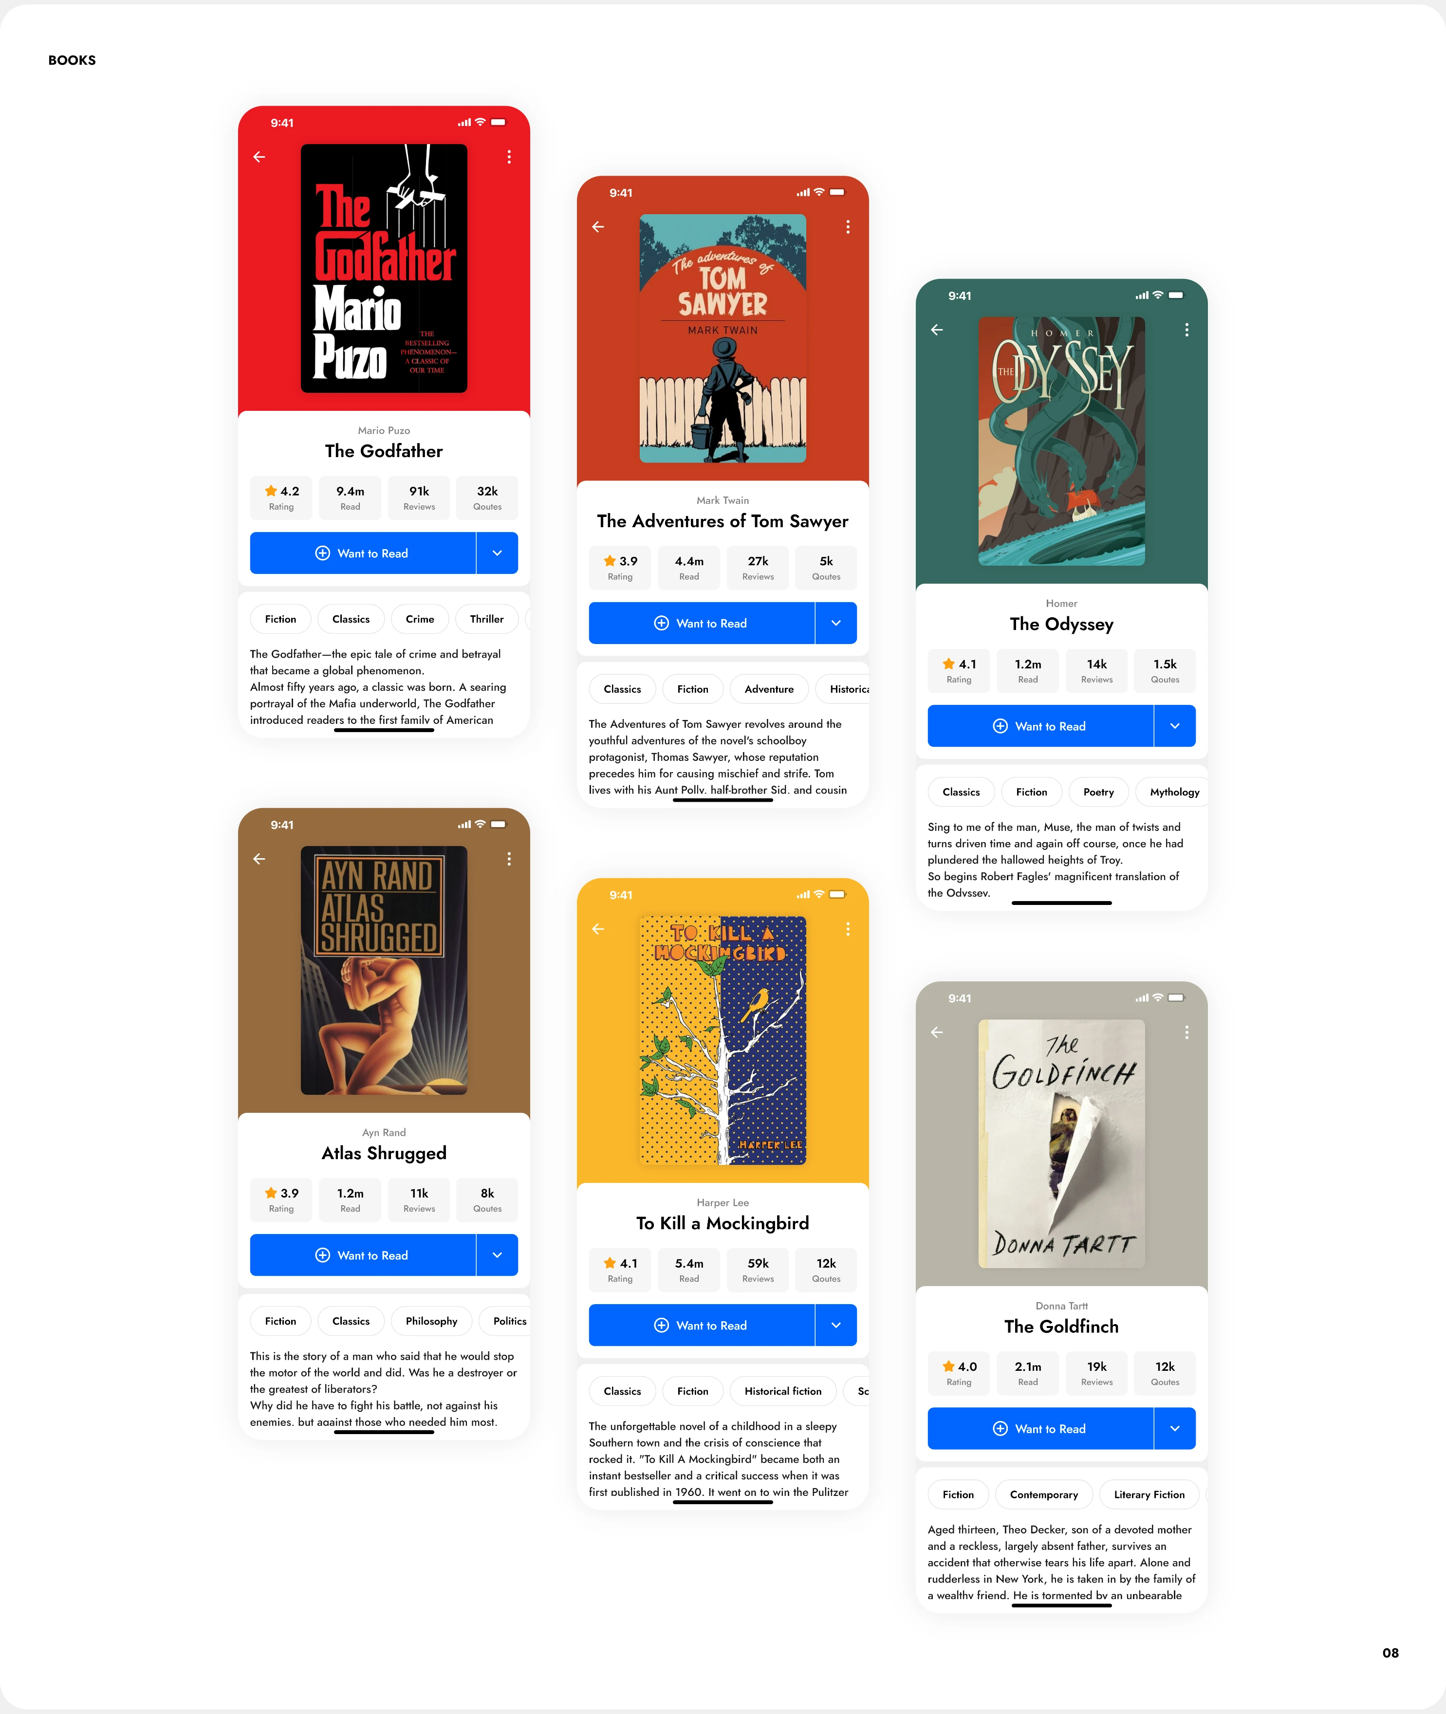Add Atlas Shrugged with Want to Read
1446x1714 pixels.
362,1256
